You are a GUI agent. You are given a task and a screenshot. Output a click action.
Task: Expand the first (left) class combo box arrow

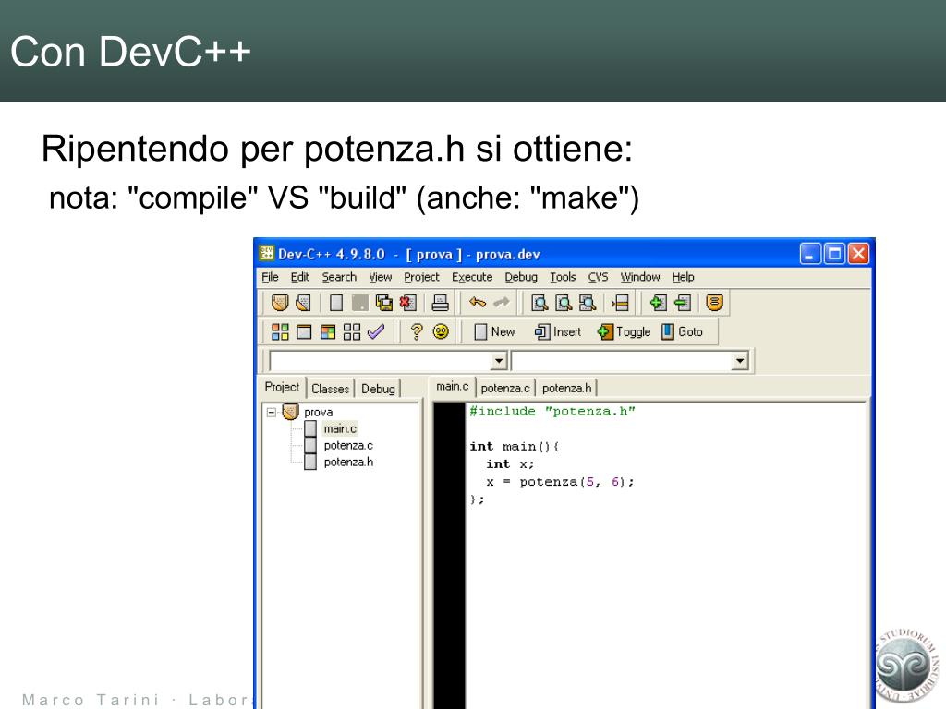click(x=498, y=361)
